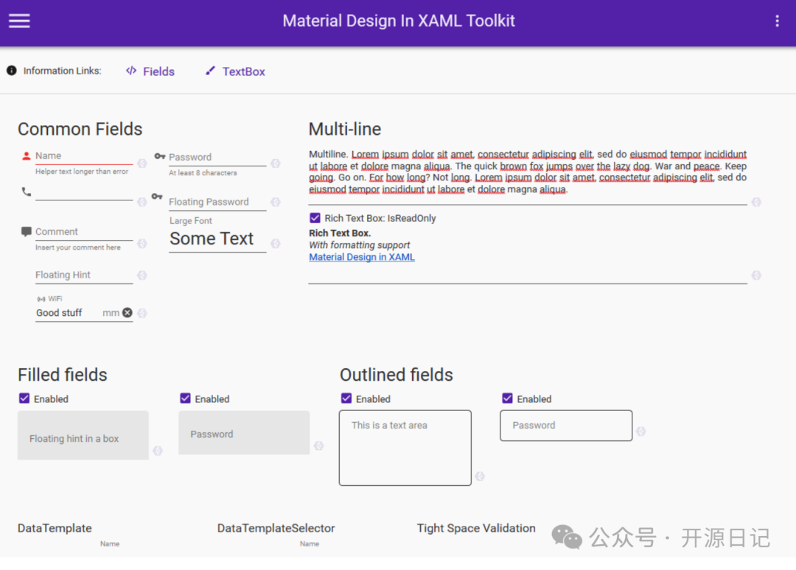
Task: Focus the Name input field
Action: pyautogui.click(x=84, y=156)
